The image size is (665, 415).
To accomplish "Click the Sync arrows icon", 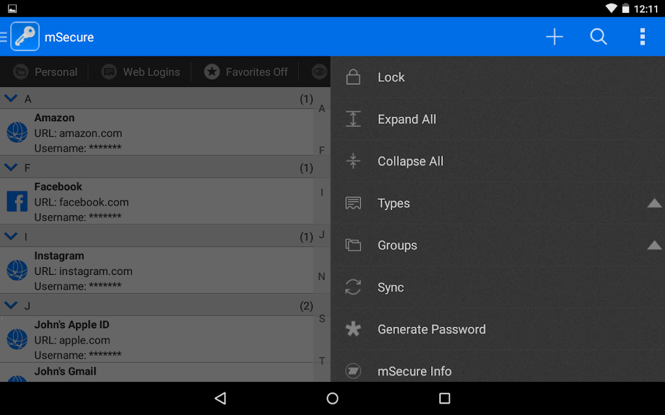I will [x=353, y=287].
